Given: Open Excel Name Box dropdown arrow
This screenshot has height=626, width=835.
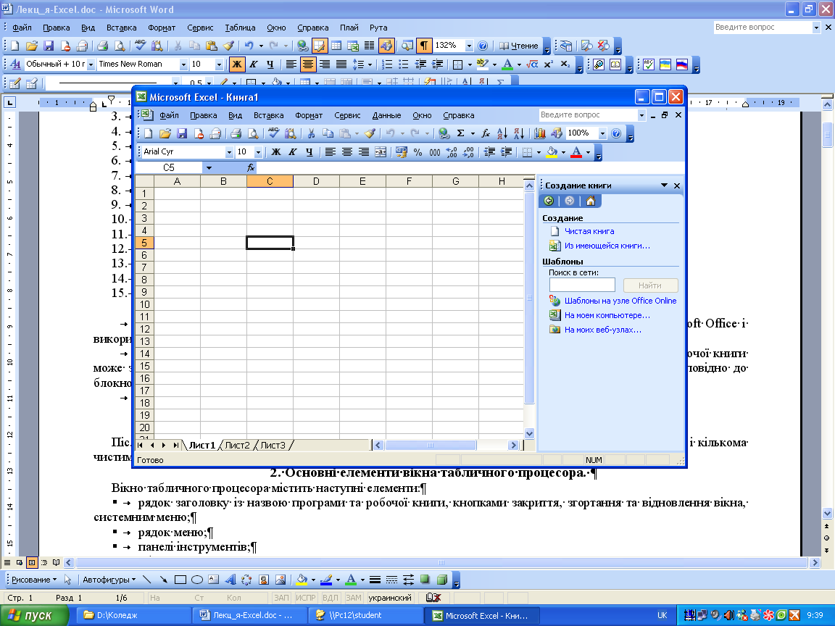Looking at the screenshot, I should pos(209,167).
